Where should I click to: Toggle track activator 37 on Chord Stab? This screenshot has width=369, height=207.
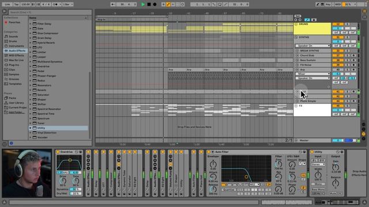point(338,55)
